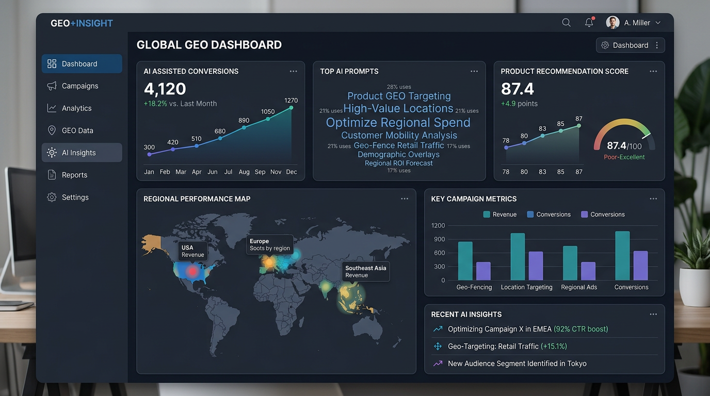Open the Dashboard sidebar item
Screen dimensions: 710x396
82,64
